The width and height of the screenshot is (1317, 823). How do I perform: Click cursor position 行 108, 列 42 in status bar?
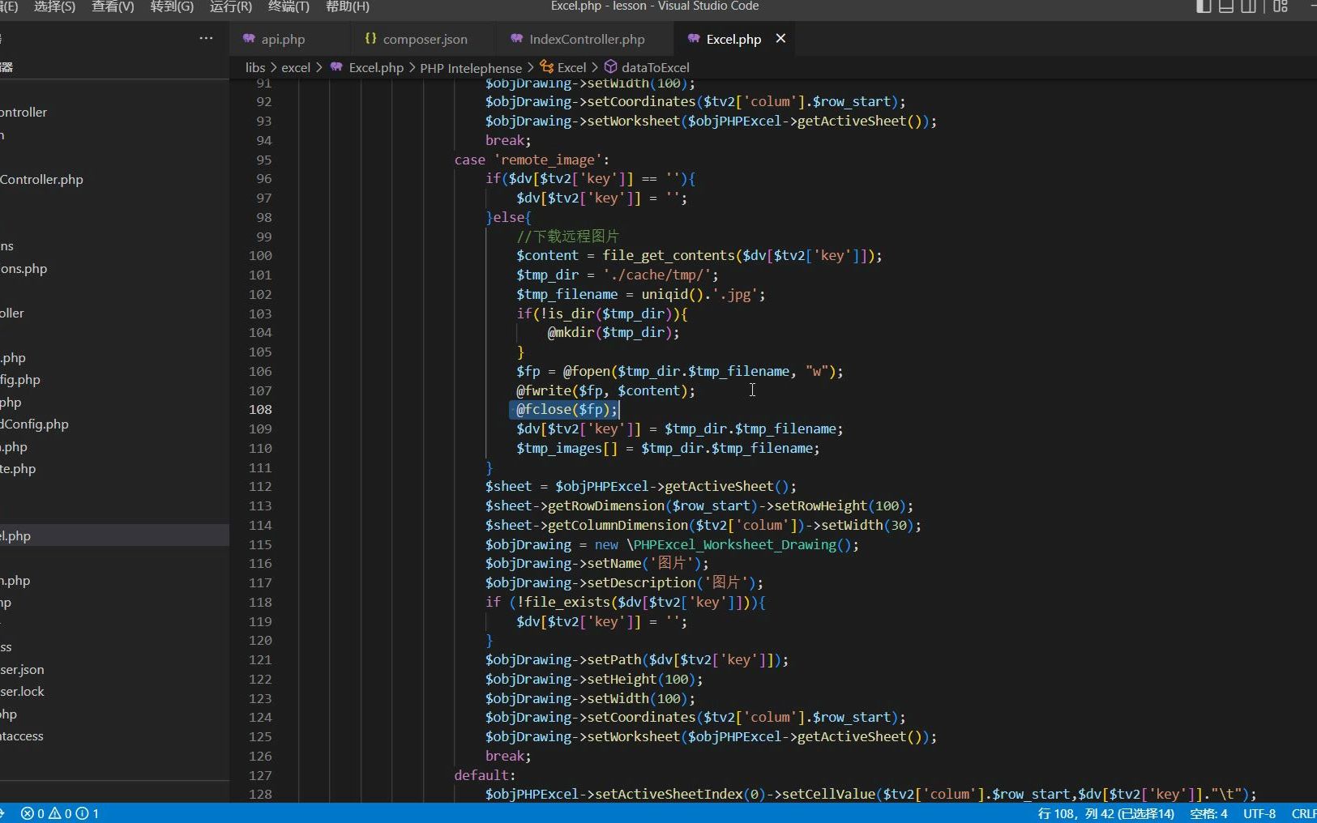pyautogui.click(x=1105, y=813)
